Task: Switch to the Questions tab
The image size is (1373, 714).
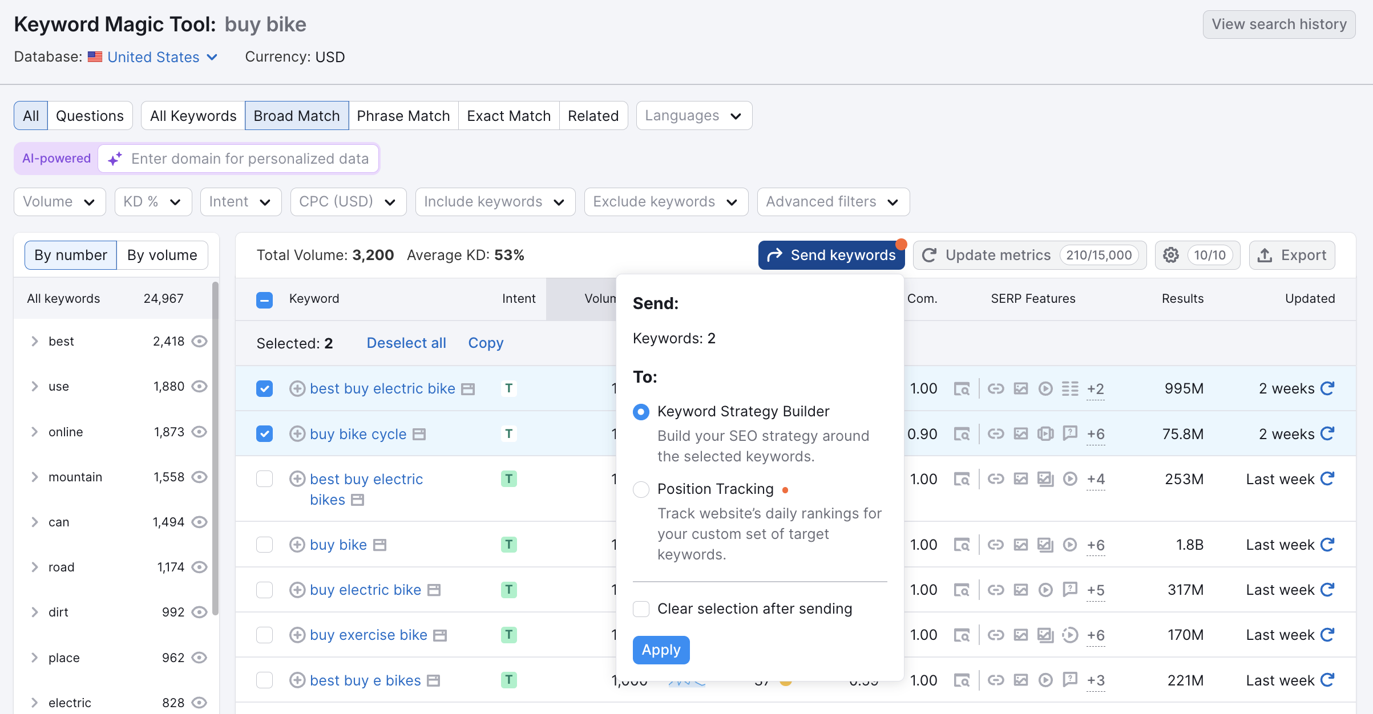Action: click(x=90, y=115)
